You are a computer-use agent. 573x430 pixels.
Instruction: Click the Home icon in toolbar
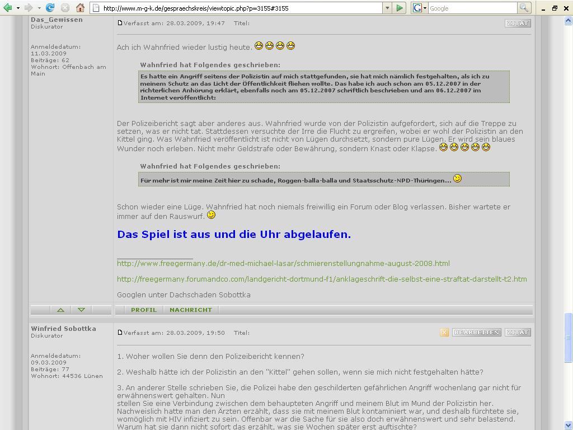80,8
